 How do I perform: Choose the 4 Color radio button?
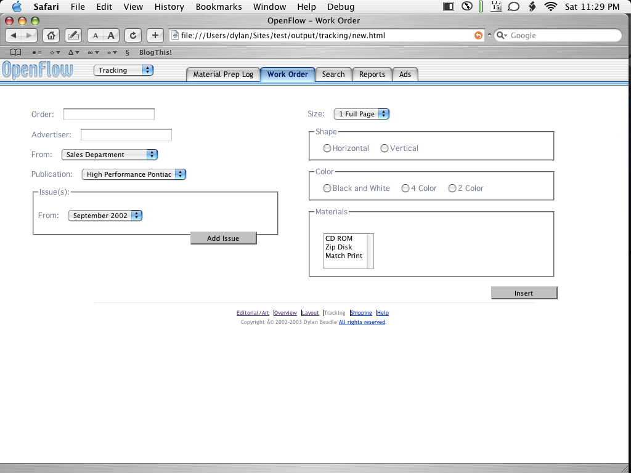(405, 188)
